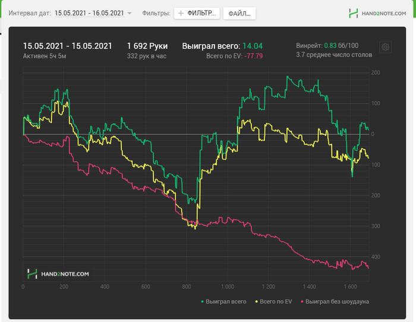The width and height of the screenshot is (416, 322).
Task: Add a filter with ФИЛЬТР button
Action: tap(197, 13)
